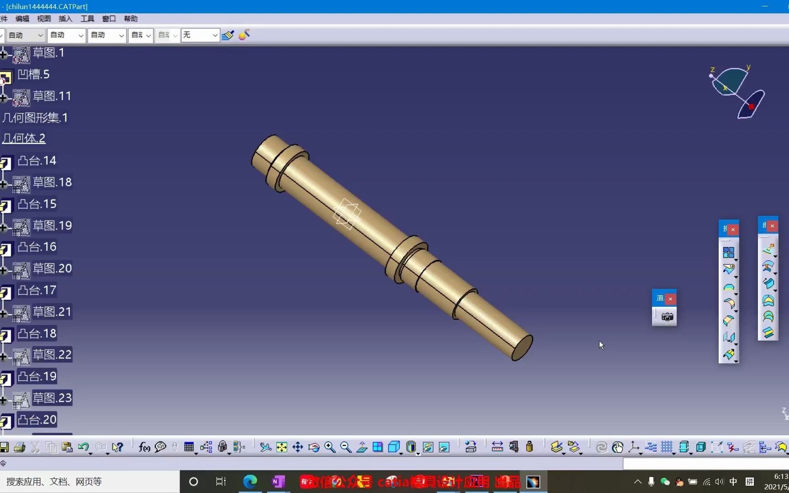This screenshot has width=789, height=493.
Task: Open Microsoft Edge from the taskbar
Action: pyautogui.click(x=250, y=482)
